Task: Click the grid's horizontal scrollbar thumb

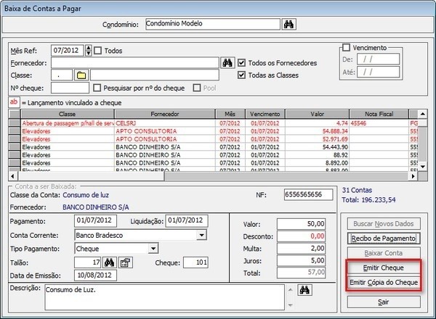Action: (x=92, y=176)
